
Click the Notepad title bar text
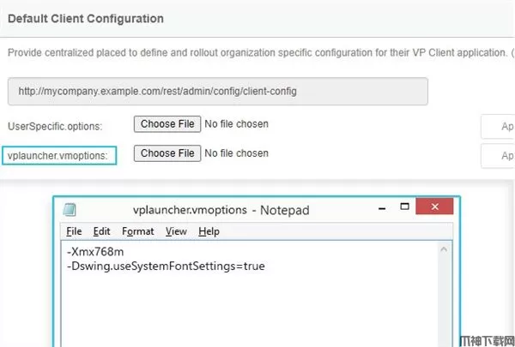pos(221,210)
